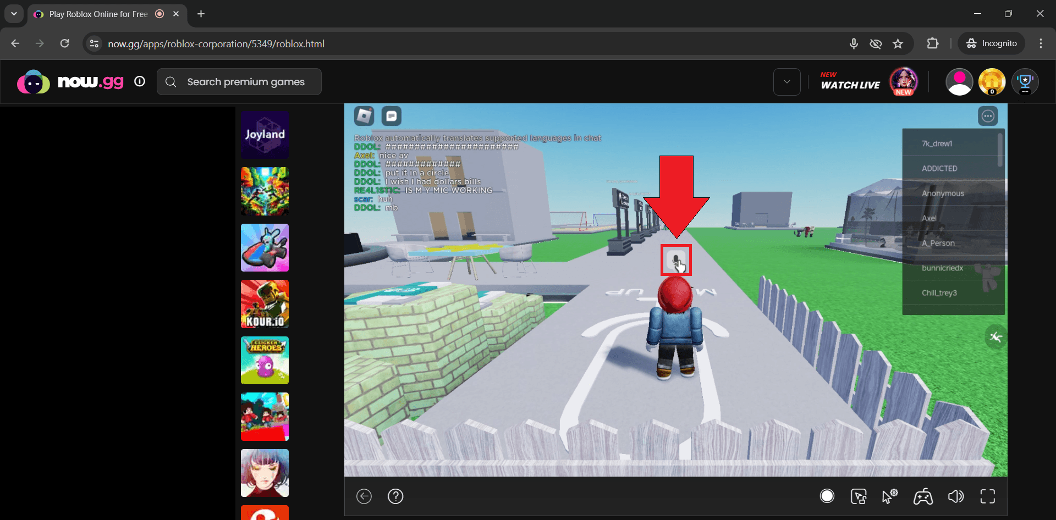The height and width of the screenshot is (520, 1056).
Task: Select the Play Roblox Online for Free tab
Action: (x=107, y=14)
